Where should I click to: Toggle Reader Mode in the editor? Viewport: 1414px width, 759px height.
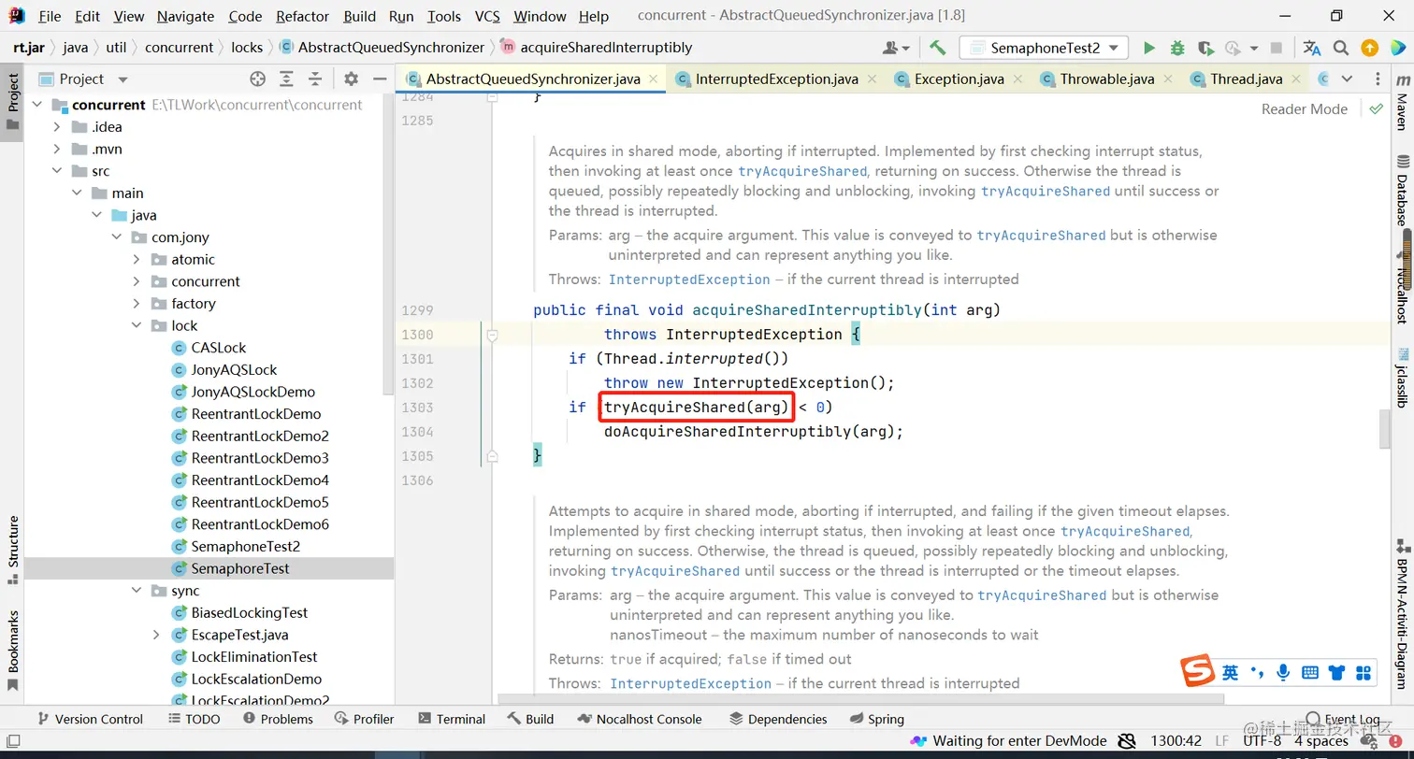(x=1304, y=109)
